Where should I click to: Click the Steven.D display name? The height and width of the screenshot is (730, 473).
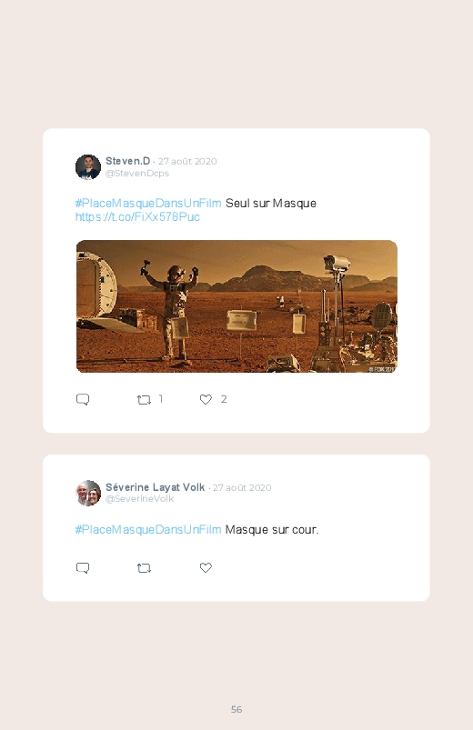(x=127, y=161)
